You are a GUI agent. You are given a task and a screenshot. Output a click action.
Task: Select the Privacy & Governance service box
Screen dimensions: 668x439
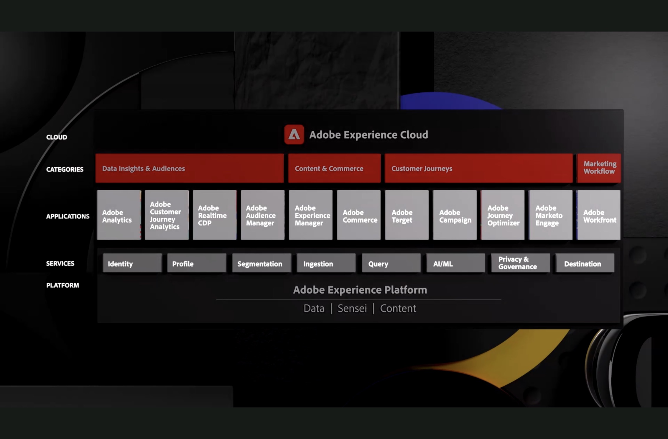521,263
